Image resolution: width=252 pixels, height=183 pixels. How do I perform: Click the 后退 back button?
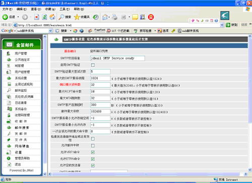(x=9, y=17)
